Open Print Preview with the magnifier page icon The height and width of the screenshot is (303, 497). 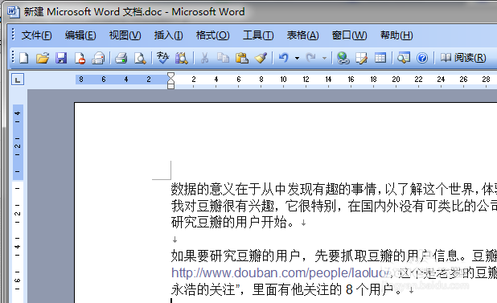tap(140, 58)
